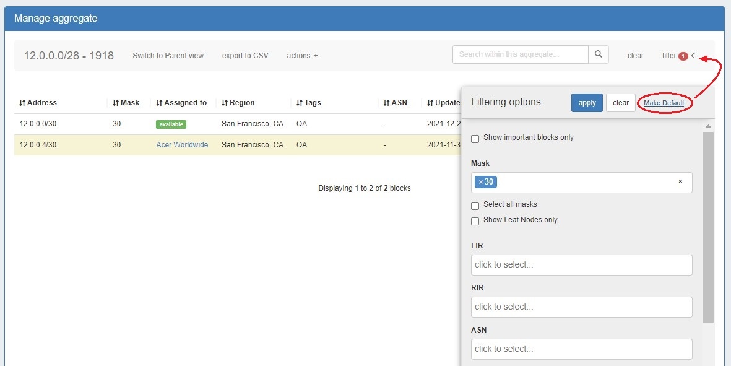
Task: Switch to Parent view
Action: [x=168, y=56]
